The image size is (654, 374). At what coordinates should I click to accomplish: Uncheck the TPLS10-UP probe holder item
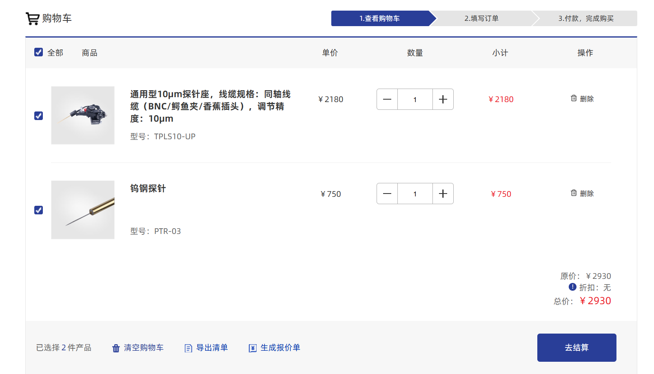click(x=39, y=116)
